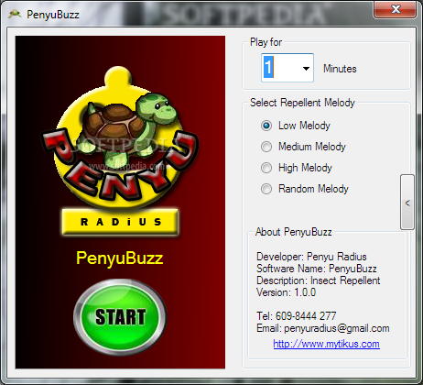Click the 'Play for' group label

click(x=266, y=42)
